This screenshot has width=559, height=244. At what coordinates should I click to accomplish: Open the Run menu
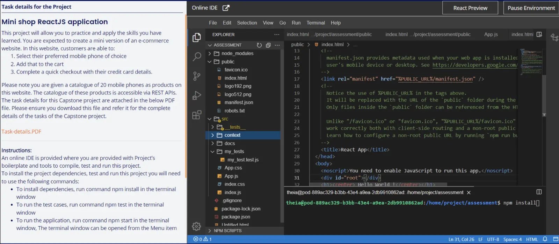(296, 23)
